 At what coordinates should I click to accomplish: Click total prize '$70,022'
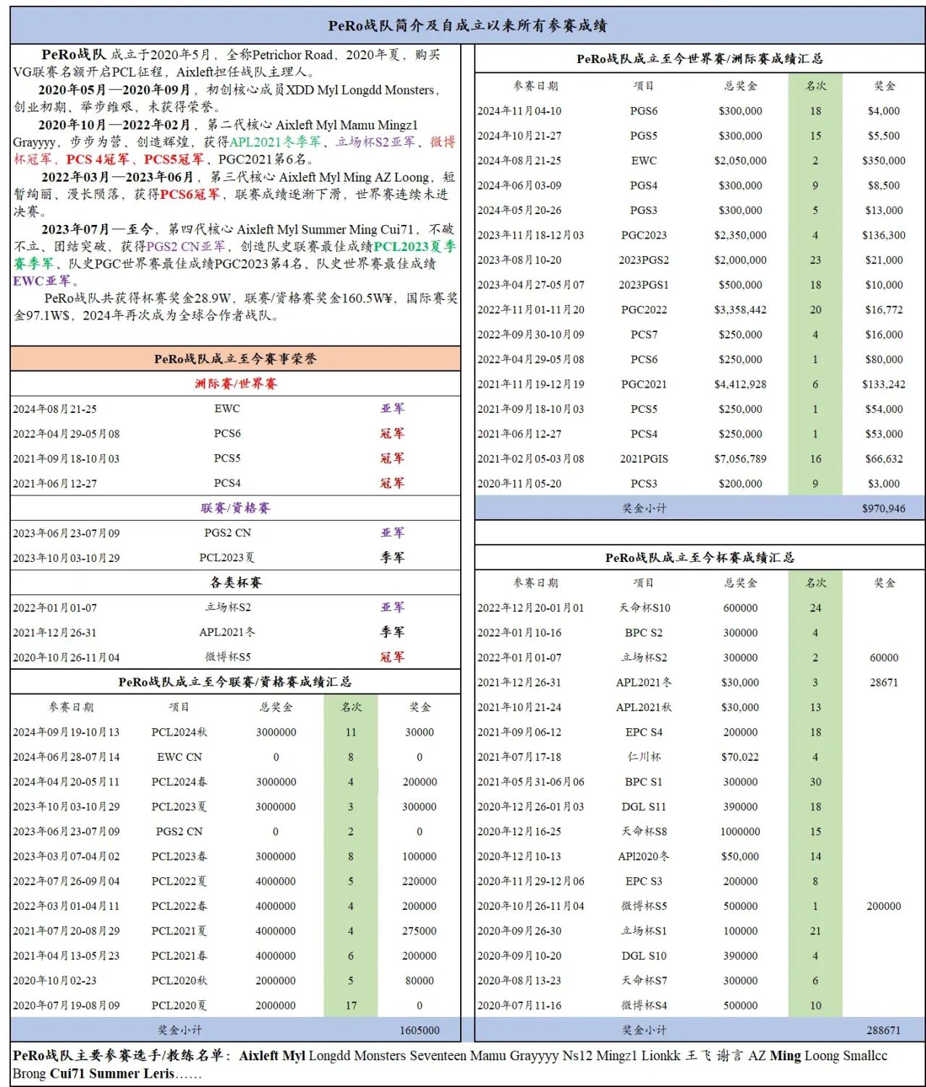click(x=740, y=757)
